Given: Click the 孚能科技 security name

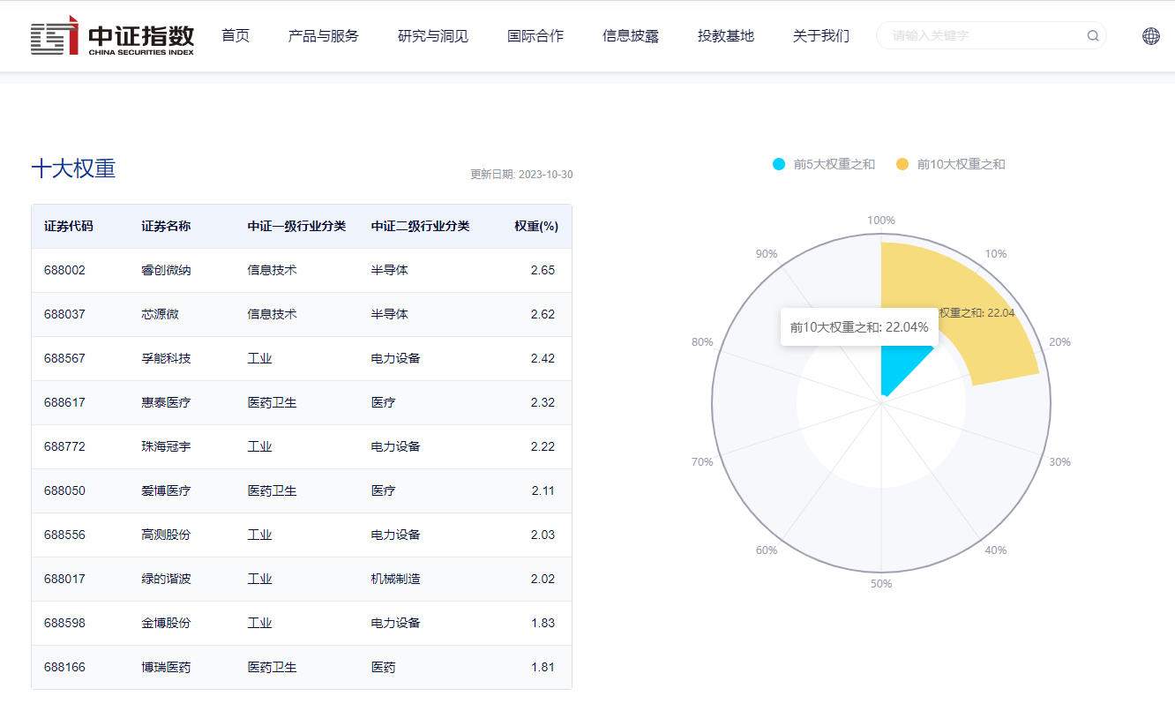Looking at the screenshot, I should click(166, 358).
